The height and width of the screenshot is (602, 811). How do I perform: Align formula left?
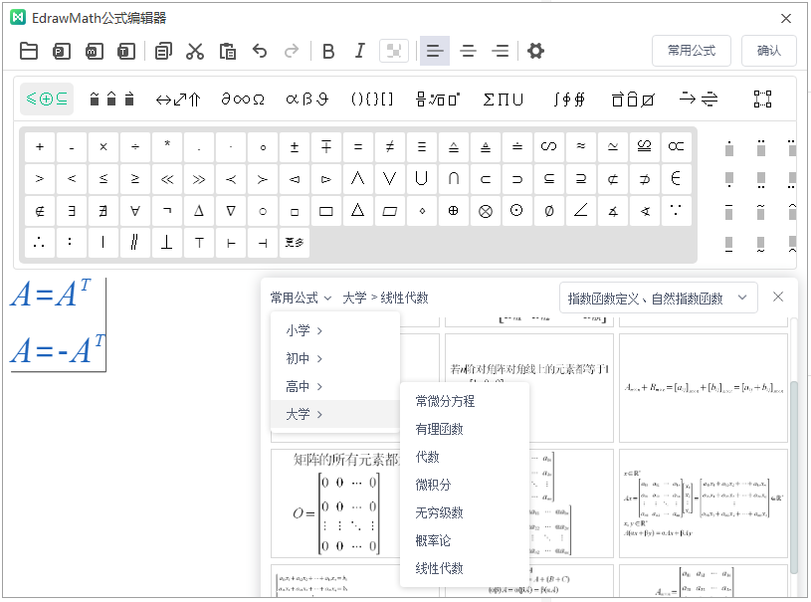(x=435, y=51)
